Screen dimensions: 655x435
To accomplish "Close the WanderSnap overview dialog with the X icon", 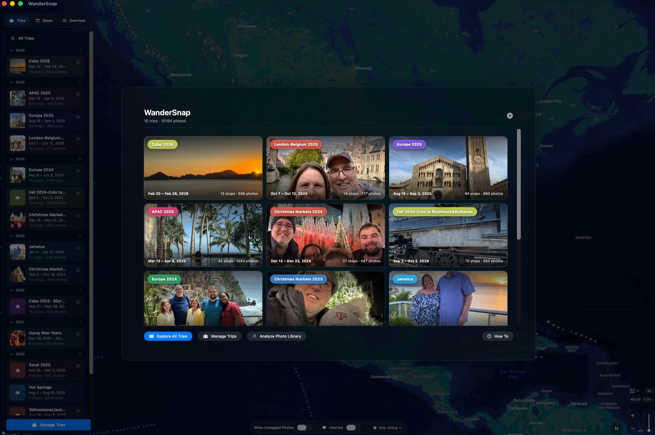I will point(510,116).
